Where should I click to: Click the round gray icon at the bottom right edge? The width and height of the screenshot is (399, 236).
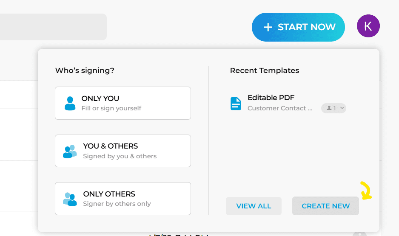click(x=359, y=234)
